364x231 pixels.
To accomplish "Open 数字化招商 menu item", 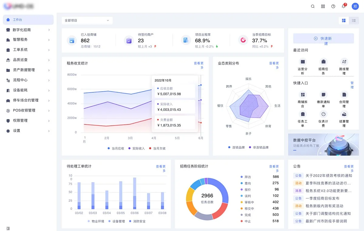I will pyautogui.click(x=28, y=30).
